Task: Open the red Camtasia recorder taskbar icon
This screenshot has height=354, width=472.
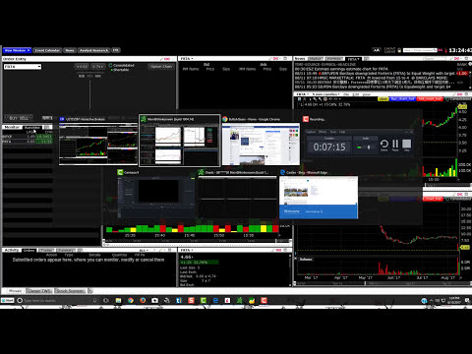Action: (264, 300)
